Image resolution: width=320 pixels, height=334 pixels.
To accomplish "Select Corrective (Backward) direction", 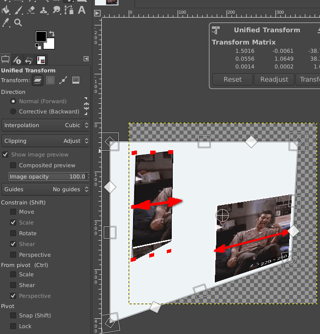I will (x=14, y=111).
